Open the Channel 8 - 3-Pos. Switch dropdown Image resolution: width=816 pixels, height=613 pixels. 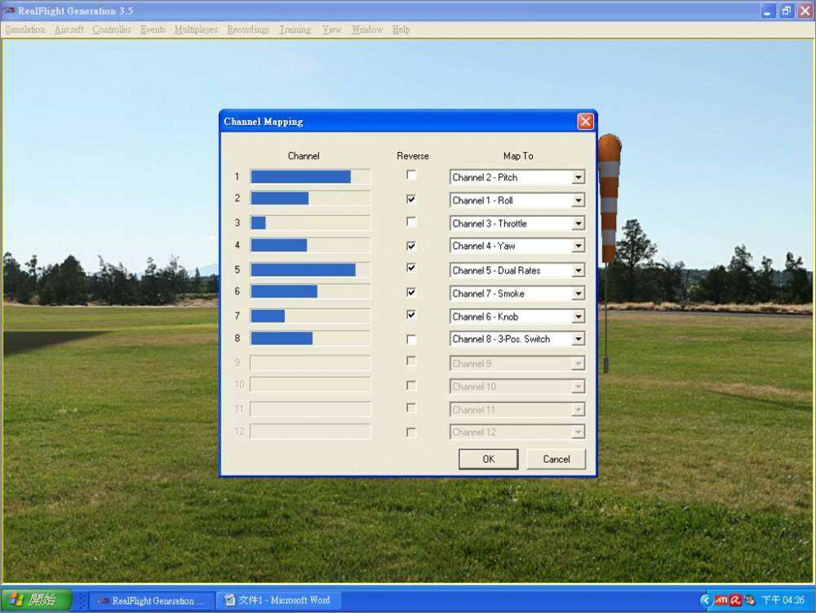click(x=579, y=339)
